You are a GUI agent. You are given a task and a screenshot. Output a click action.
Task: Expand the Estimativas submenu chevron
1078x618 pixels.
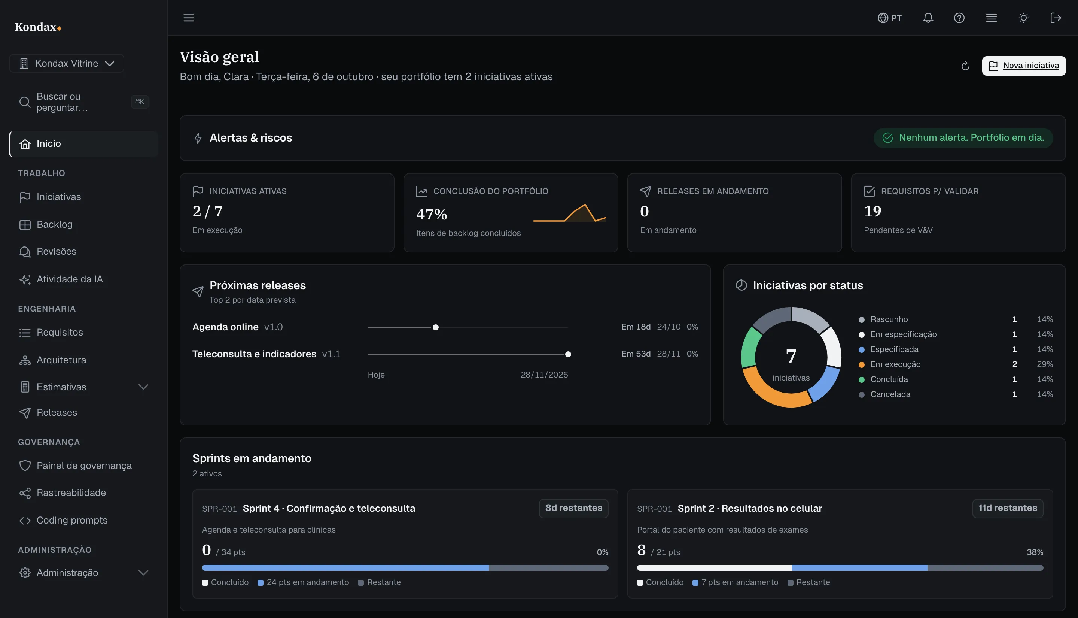point(143,387)
